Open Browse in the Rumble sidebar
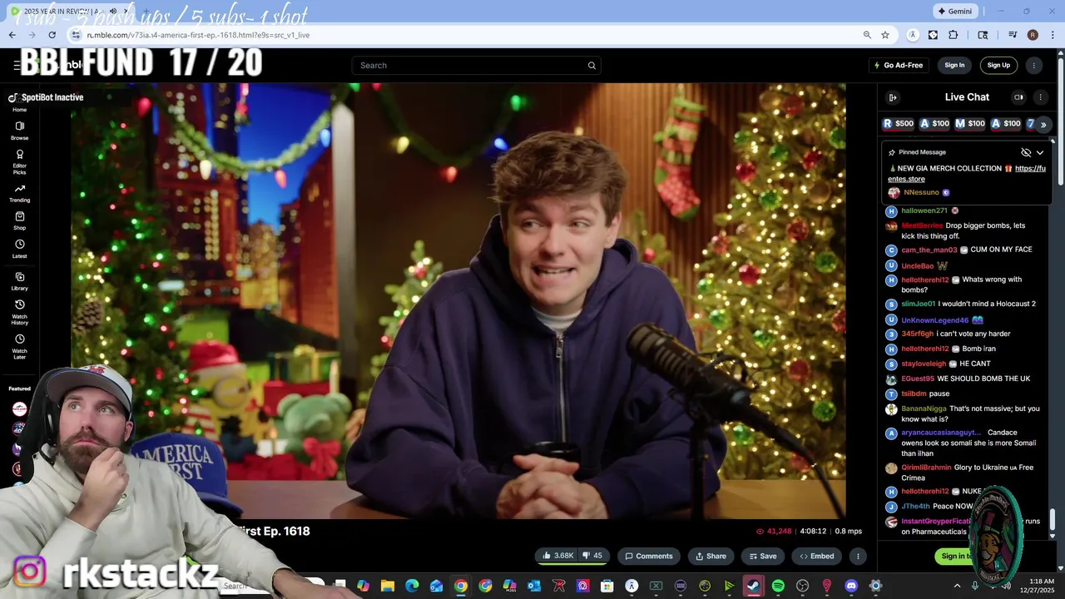1065x599 pixels. pyautogui.click(x=19, y=130)
